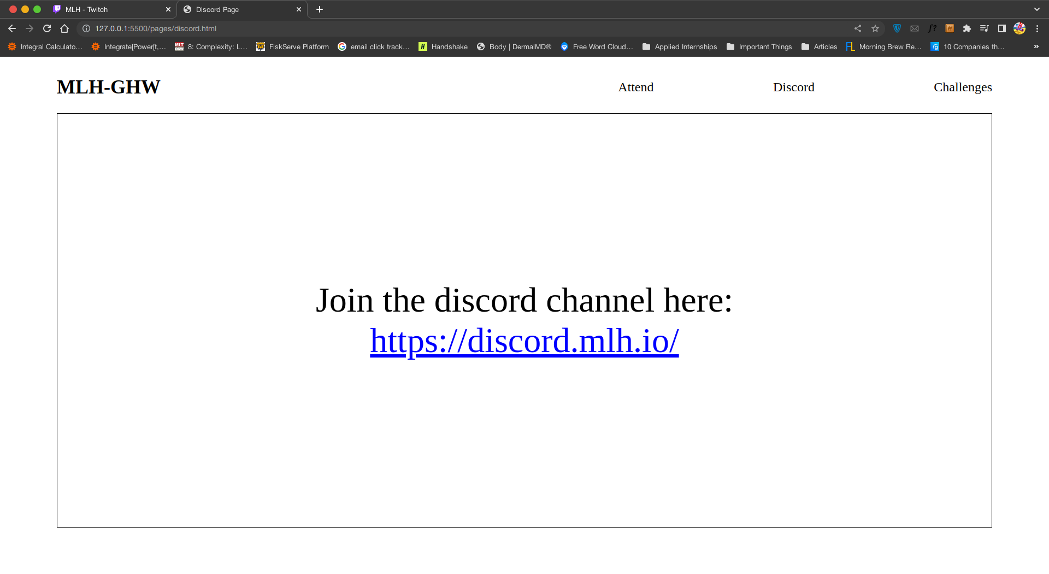View site information icon in address bar
Image resolution: width=1049 pixels, height=574 pixels.
click(x=86, y=28)
